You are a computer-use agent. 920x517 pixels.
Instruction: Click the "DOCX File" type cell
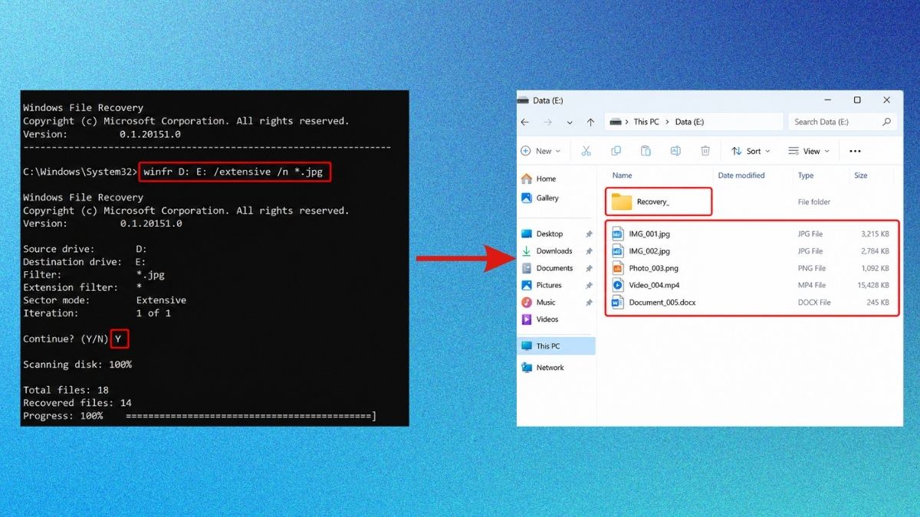click(814, 303)
